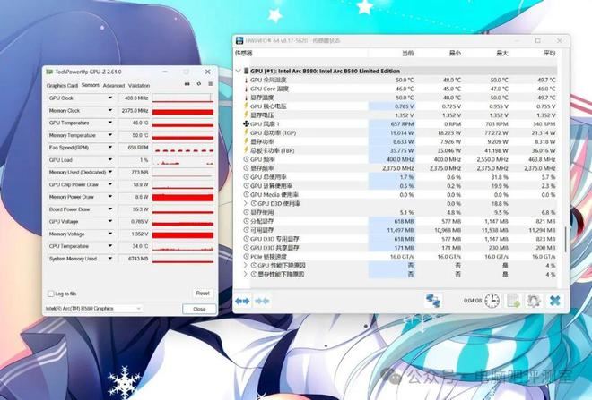Click the 2375.0 MHz Memory Clock value field
592x400 pixels.
click(134, 111)
